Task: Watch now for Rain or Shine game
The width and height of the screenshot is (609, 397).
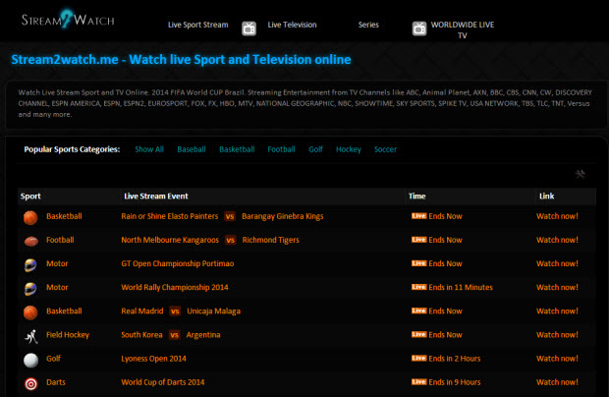Action: pos(557,216)
